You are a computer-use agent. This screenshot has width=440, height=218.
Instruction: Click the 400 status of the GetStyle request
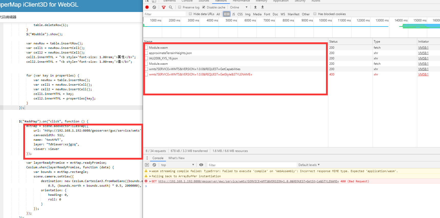click(x=332, y=74)
